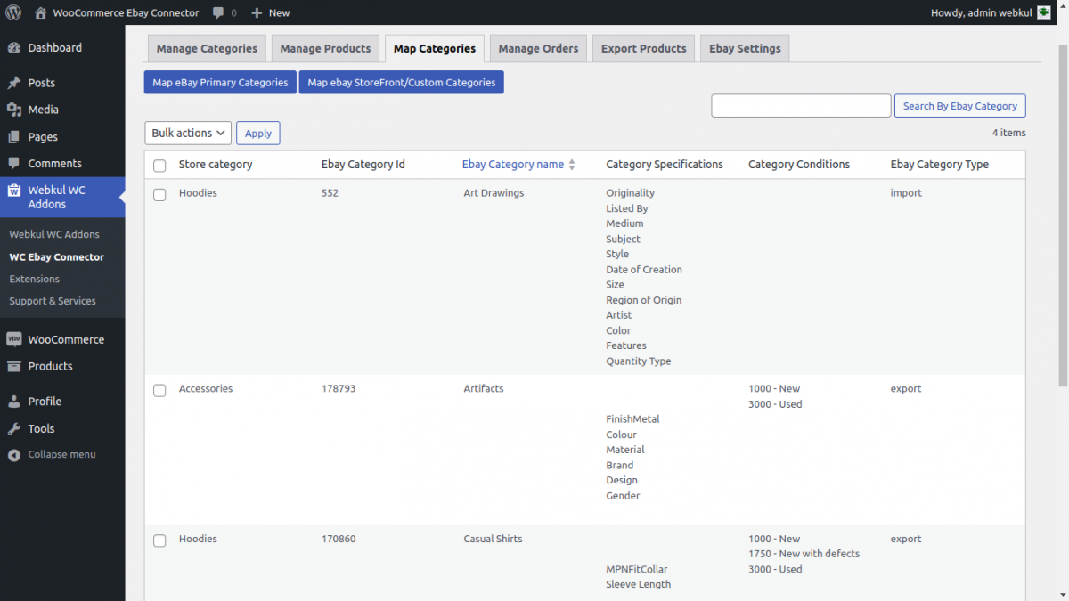Click the '1750 - New with defects' condition

pos(804,554)
